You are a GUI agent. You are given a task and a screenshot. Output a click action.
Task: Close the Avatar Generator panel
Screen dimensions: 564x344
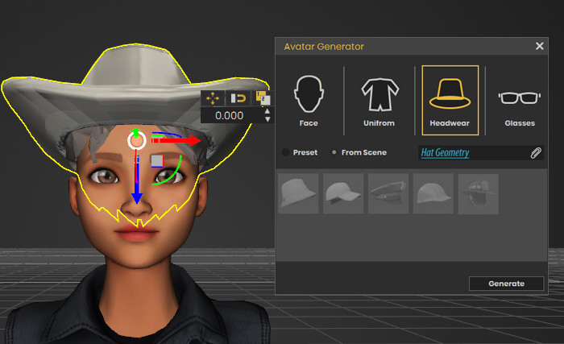point(539,46)
